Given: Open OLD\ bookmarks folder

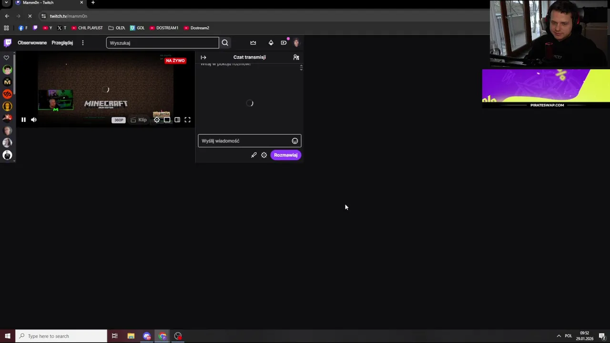Looking at the screenshot, I should tap(117, 28).
